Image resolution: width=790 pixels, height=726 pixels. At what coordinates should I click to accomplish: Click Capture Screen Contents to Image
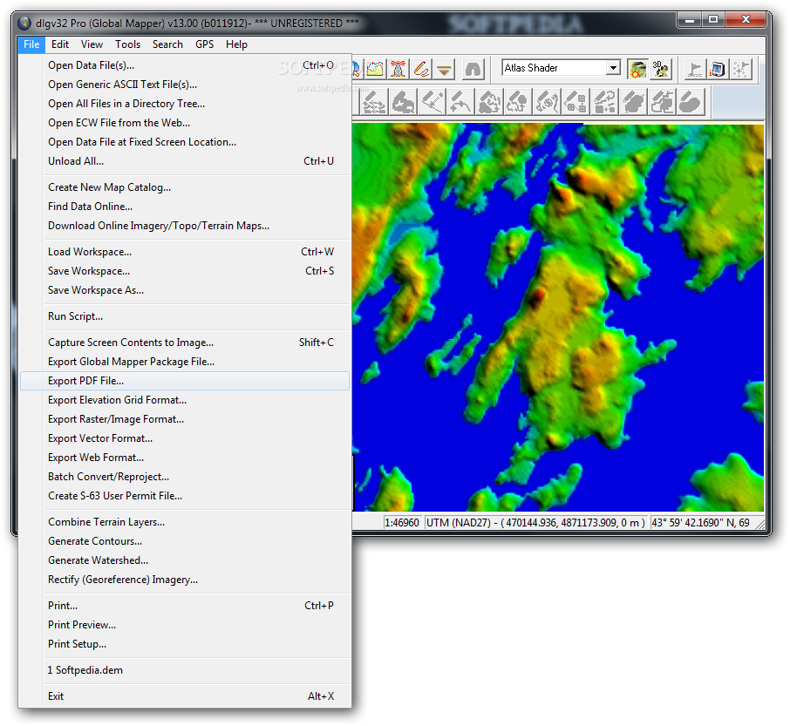click(x=131, y=343)
